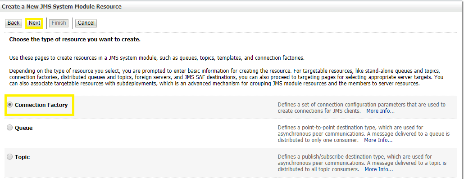Follow the More Info link for Topic
The image size is (464, 195).
pyautogui.click(x=378, y=169)
